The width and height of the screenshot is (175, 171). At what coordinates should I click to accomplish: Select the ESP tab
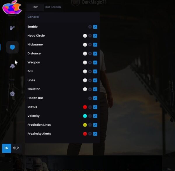[35, 7]
